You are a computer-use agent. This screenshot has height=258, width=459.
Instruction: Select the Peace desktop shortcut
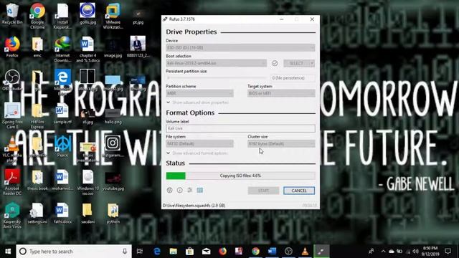click(62, 146)
